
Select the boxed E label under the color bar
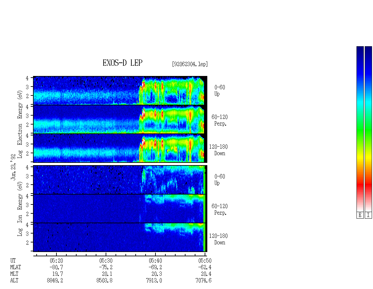tap(360, 215)
